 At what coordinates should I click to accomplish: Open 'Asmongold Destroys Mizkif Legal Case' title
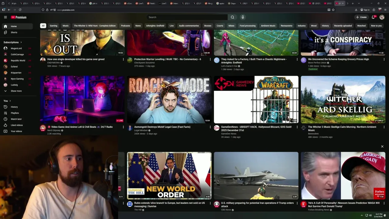(162, 127)
